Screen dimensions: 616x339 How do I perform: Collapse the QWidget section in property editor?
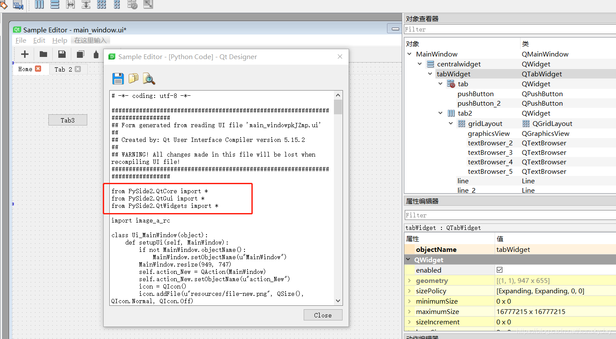coord(410,259)
